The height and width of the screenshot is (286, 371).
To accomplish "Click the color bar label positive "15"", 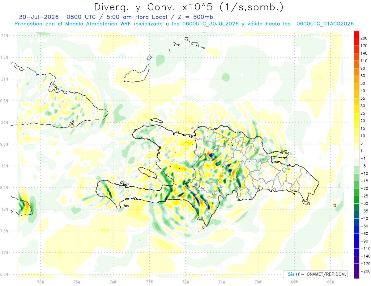I will click(x=363, y=128).
